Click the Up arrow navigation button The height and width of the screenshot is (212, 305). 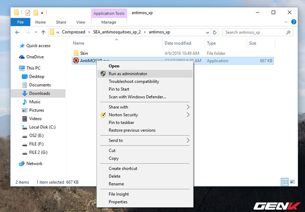(x=43, y=32)
